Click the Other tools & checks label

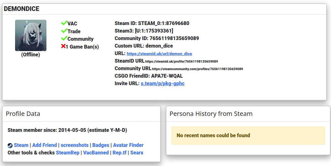point(31,153)
